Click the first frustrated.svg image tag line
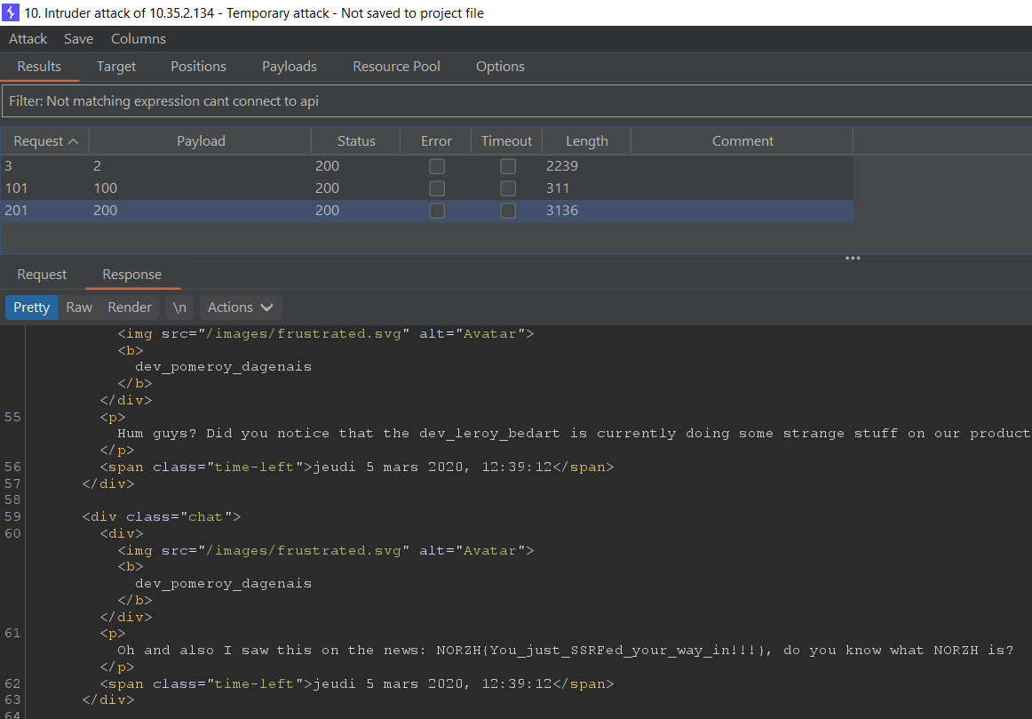This screenshot has height=719, width=1032. (x=326, y=334)
